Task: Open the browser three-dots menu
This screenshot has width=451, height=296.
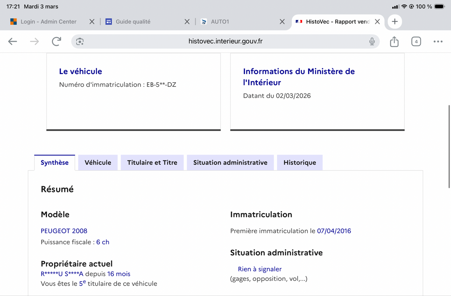Action: click(x=437, y=42)
